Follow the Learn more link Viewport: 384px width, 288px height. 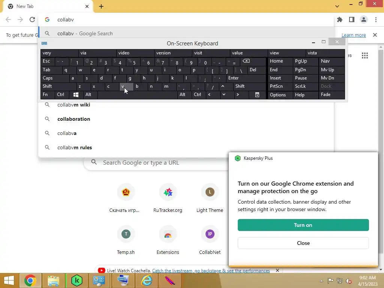[x=354, y=35]
